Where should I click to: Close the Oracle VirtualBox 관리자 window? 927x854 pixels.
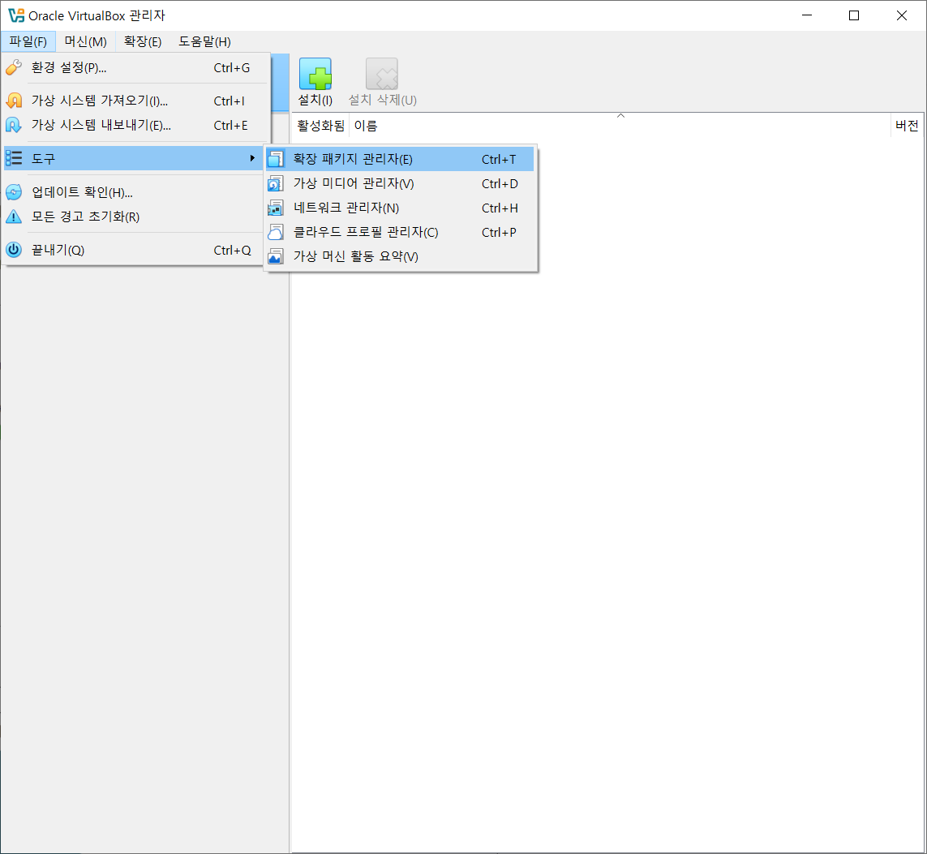pyautogui.click(x=902, y=15)
